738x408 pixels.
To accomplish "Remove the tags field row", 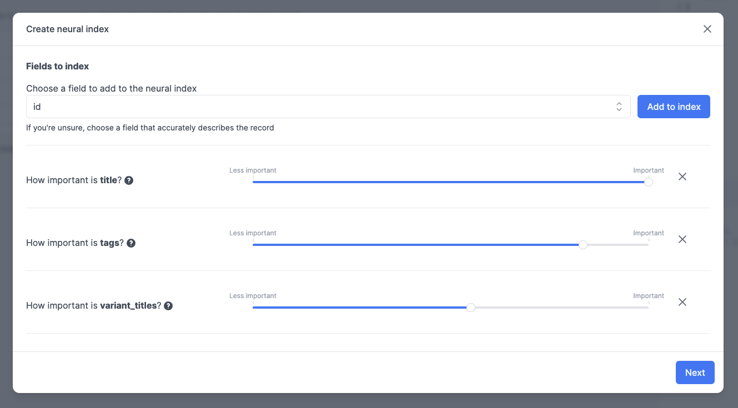I will 682,239.
